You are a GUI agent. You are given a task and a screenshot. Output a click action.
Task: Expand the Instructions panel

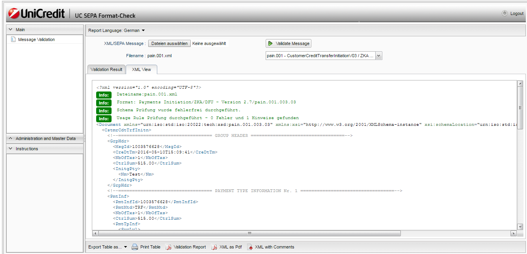[x=10, y=149]
